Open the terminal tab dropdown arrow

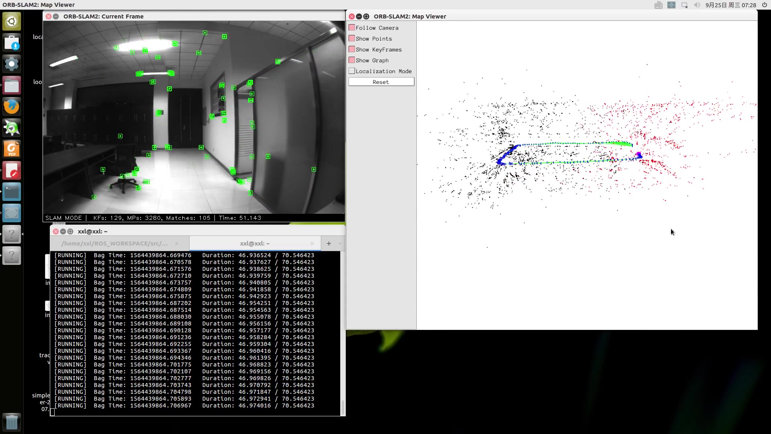pyautogui.click(x=340, y=244)
